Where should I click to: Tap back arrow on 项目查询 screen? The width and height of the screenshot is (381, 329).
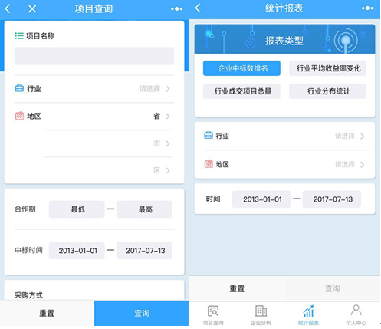pyautogui.click(x=8, y=8)
